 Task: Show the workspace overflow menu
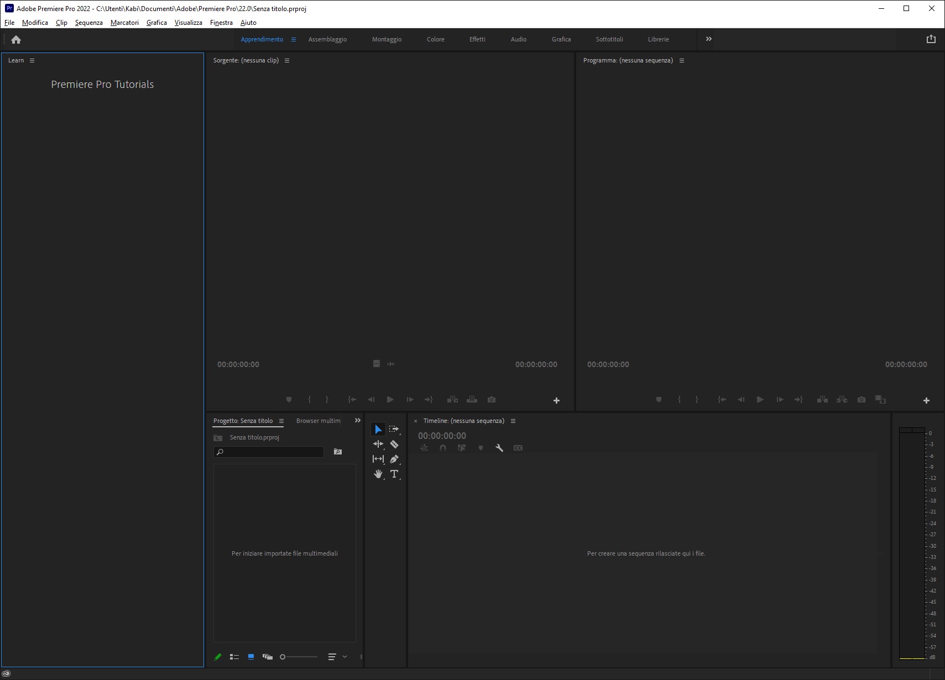[x=709, y=39]
